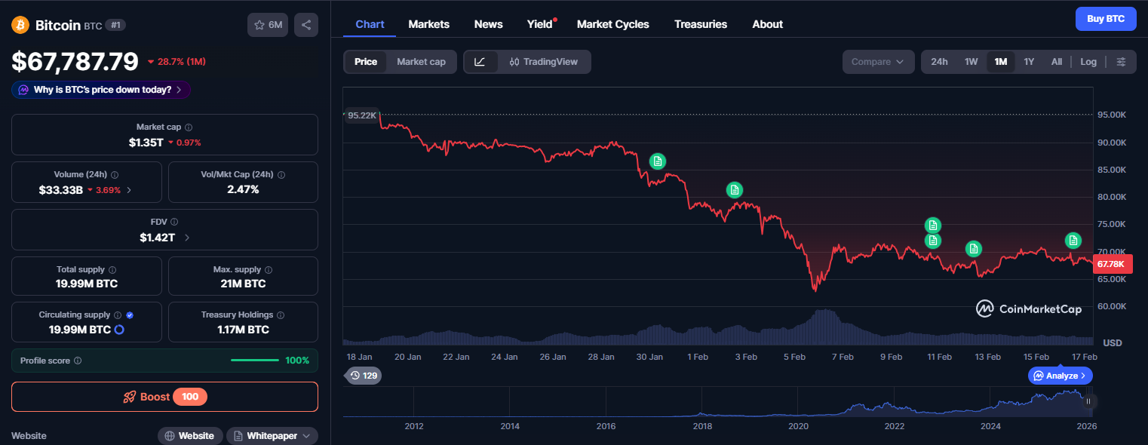Viewport: 1148px width, 445px height.
Task: Expand Volume (24h) details chevron
Action: tap(129, 190)
